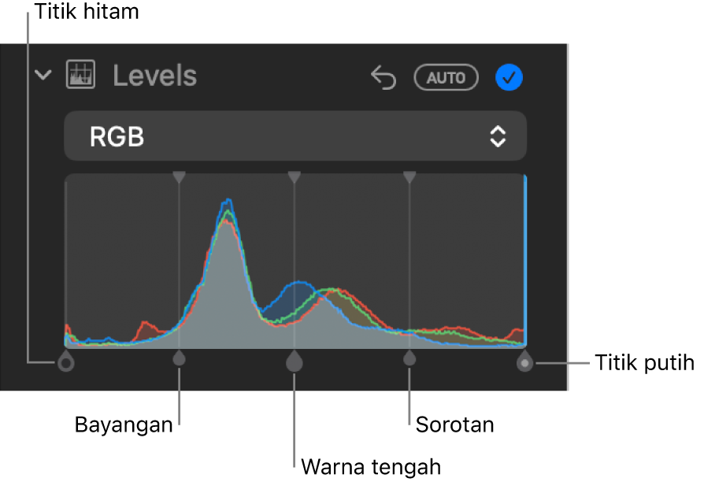Click the Levels histogram icon

pos(81,75)
